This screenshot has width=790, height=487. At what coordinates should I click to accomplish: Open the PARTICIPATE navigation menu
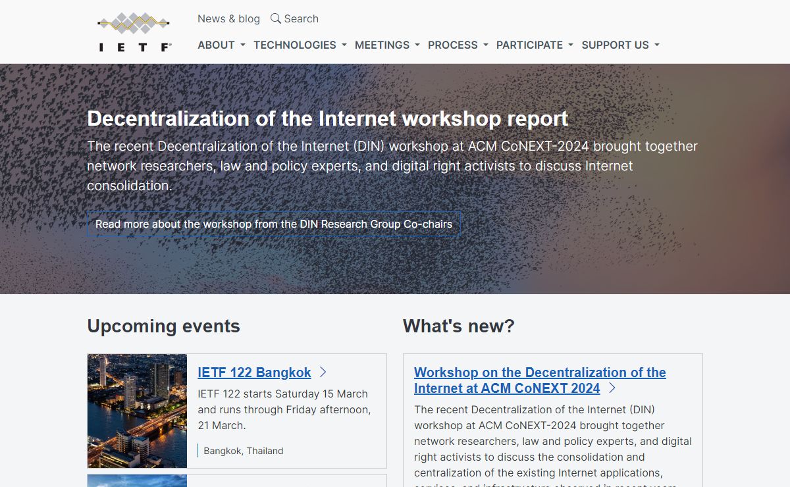535,45
